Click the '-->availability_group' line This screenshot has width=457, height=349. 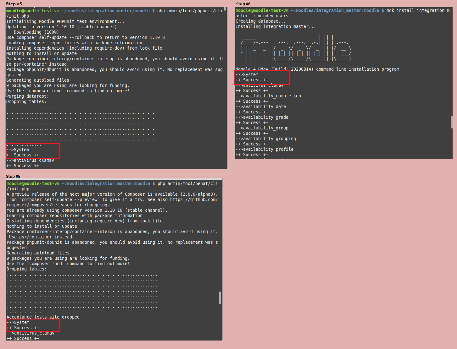point(262,128)
